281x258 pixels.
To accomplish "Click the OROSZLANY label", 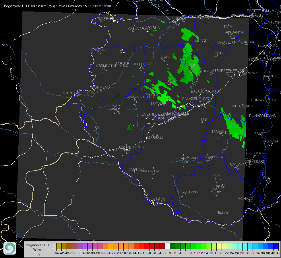I will [228, 42].
